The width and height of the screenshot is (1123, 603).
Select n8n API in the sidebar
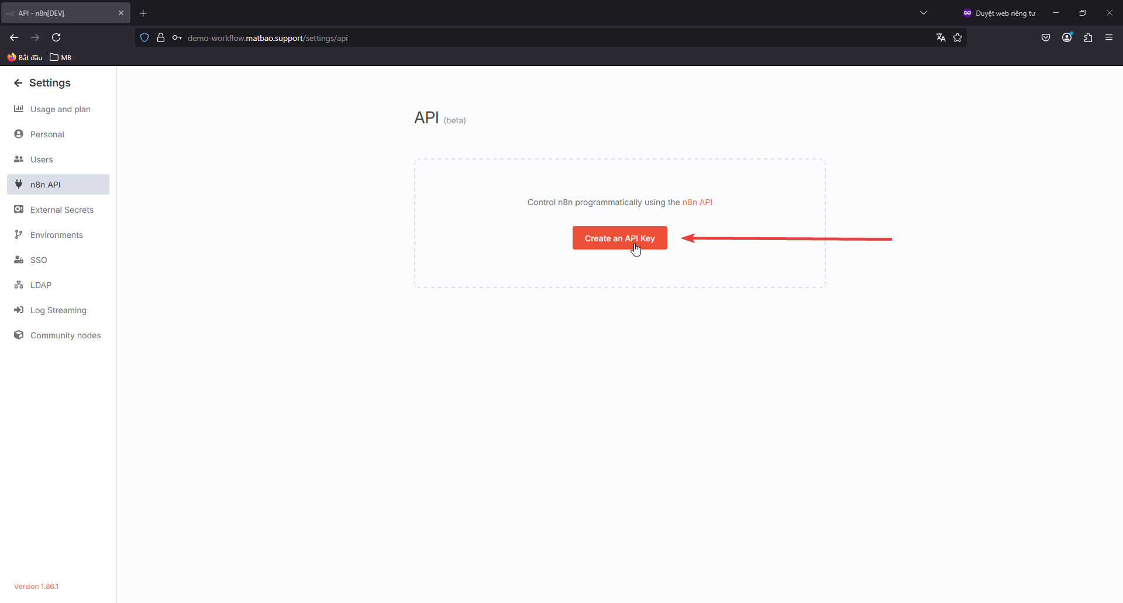[58, 185]
